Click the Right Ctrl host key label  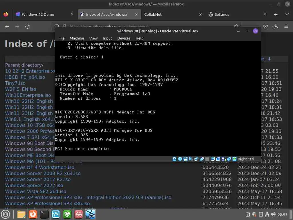(246, 159)
